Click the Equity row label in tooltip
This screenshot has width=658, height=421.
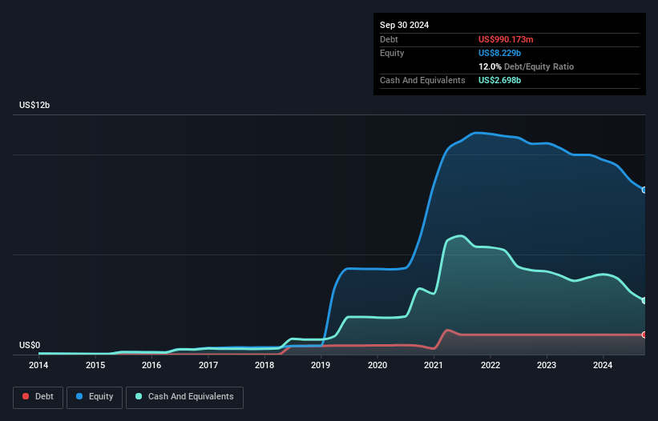click(x=392, y=53)
